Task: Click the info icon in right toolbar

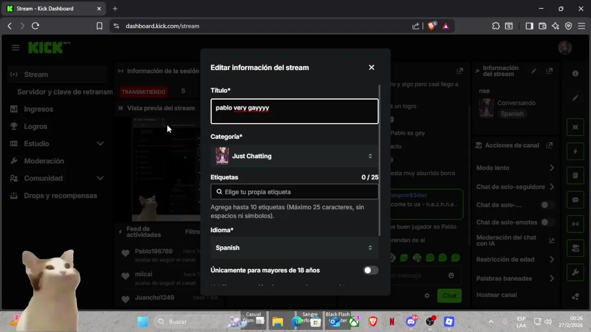Action: pyautogui.click(x=575, y=73)
